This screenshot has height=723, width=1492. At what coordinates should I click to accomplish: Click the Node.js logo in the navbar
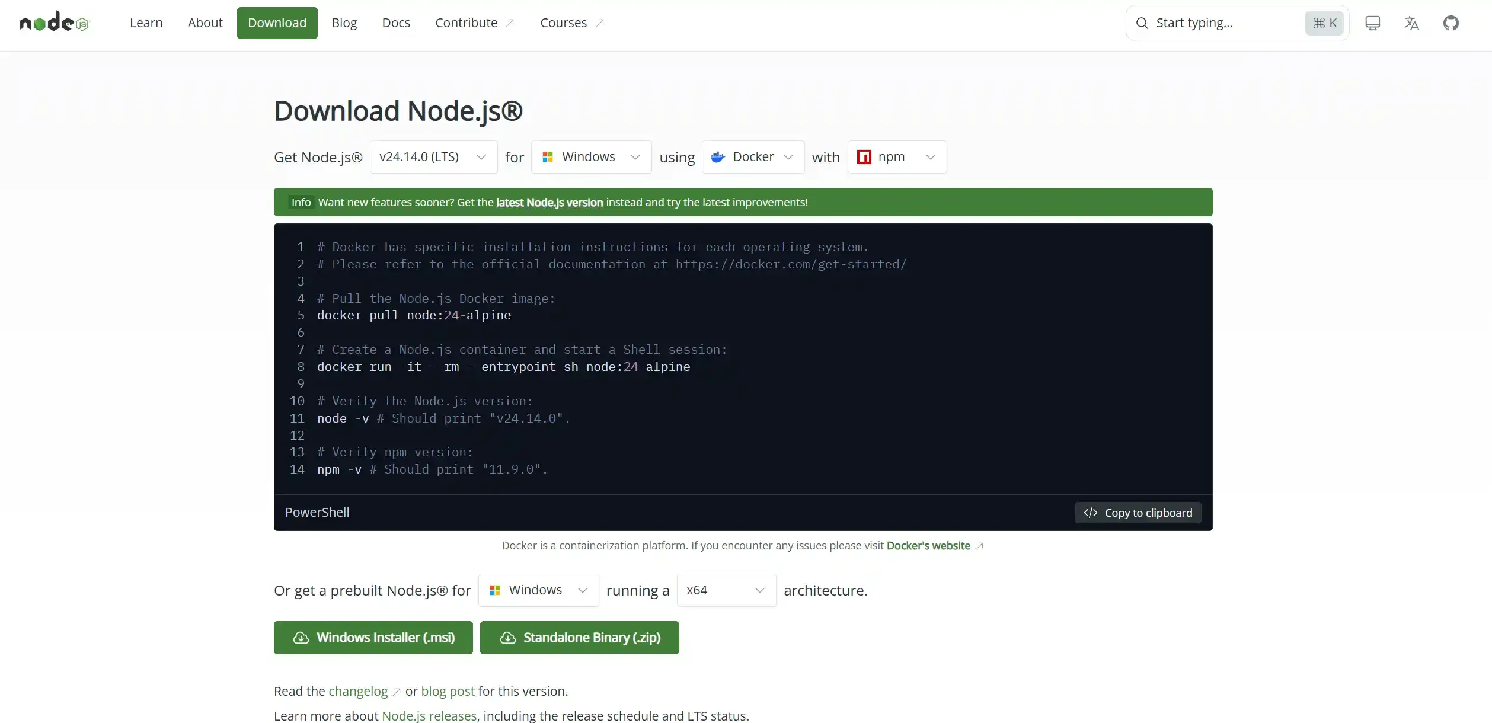pyautogui.click(x=53, y=23)
